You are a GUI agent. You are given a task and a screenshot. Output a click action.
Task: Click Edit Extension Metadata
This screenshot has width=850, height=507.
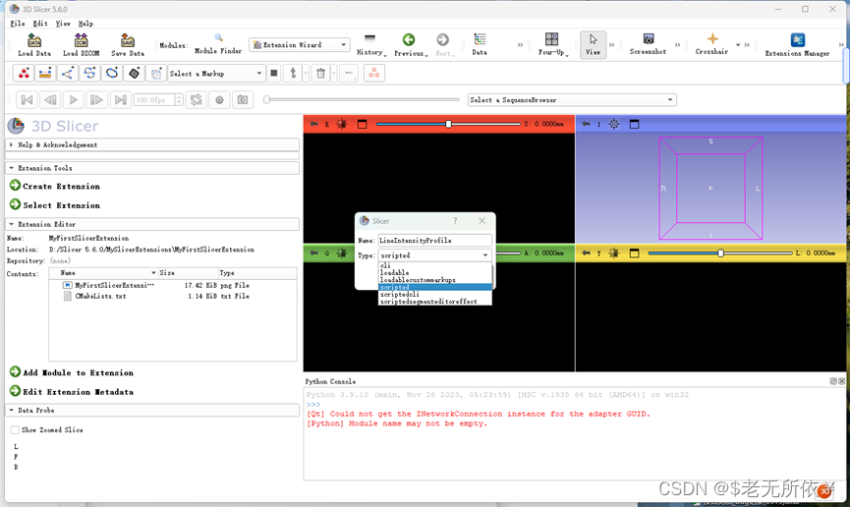tap(72, 391)
